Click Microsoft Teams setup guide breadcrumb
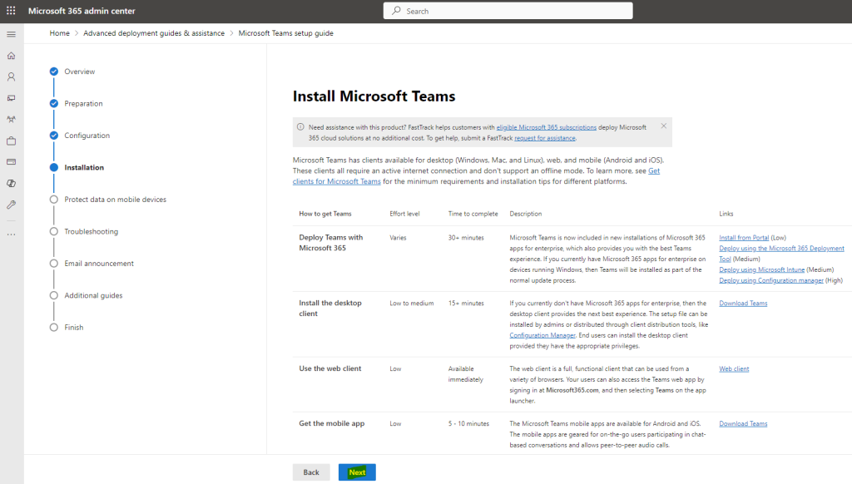Image resolution: width=852 pixels, height=484 pixels. tap(286, 33)
